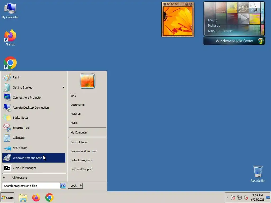Select Music in Media Center gadget
Viewport: 271px width, 203px height.
pyautogui.click(x=213, y=20)
